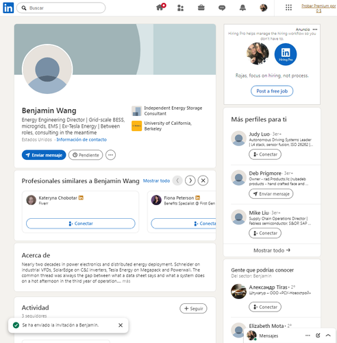Open the apps grid menu icon

[x=288, y=8]
